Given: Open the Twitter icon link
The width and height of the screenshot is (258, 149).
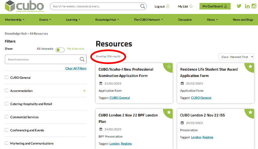Looking at the screenshot, I should (x=239, y=6).
